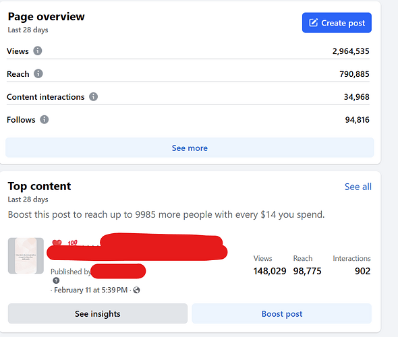Click the Boost post button

pyautogui.click(x=282, y=313)
